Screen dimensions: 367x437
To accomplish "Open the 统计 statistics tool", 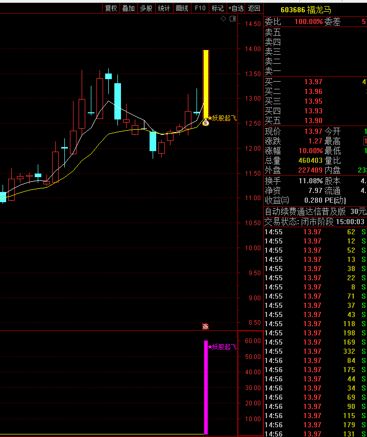I will coord(164,8).
